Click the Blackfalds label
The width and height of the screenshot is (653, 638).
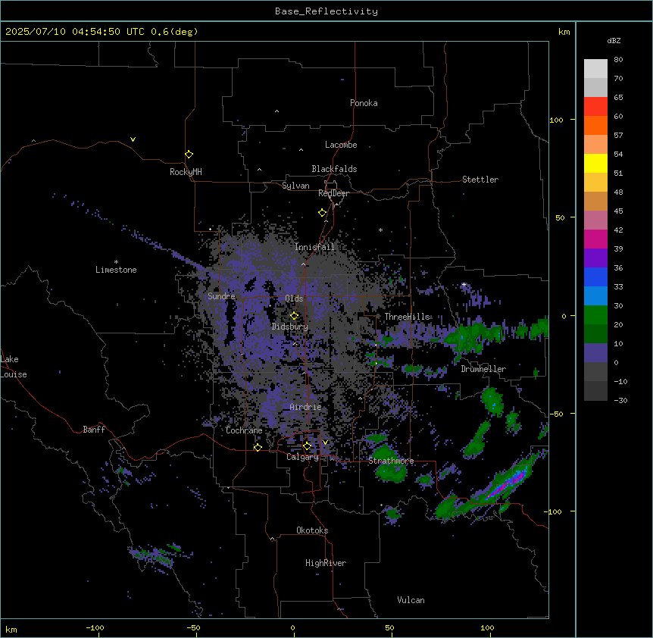tap(334, 169)
